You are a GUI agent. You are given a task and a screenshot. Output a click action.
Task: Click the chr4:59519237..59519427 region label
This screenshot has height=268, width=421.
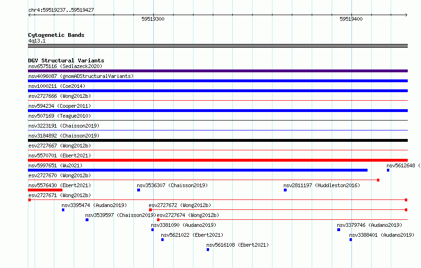tap(61, 10)
